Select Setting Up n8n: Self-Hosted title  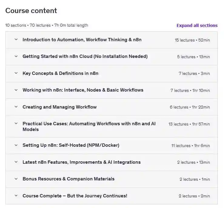pos(71,145)
